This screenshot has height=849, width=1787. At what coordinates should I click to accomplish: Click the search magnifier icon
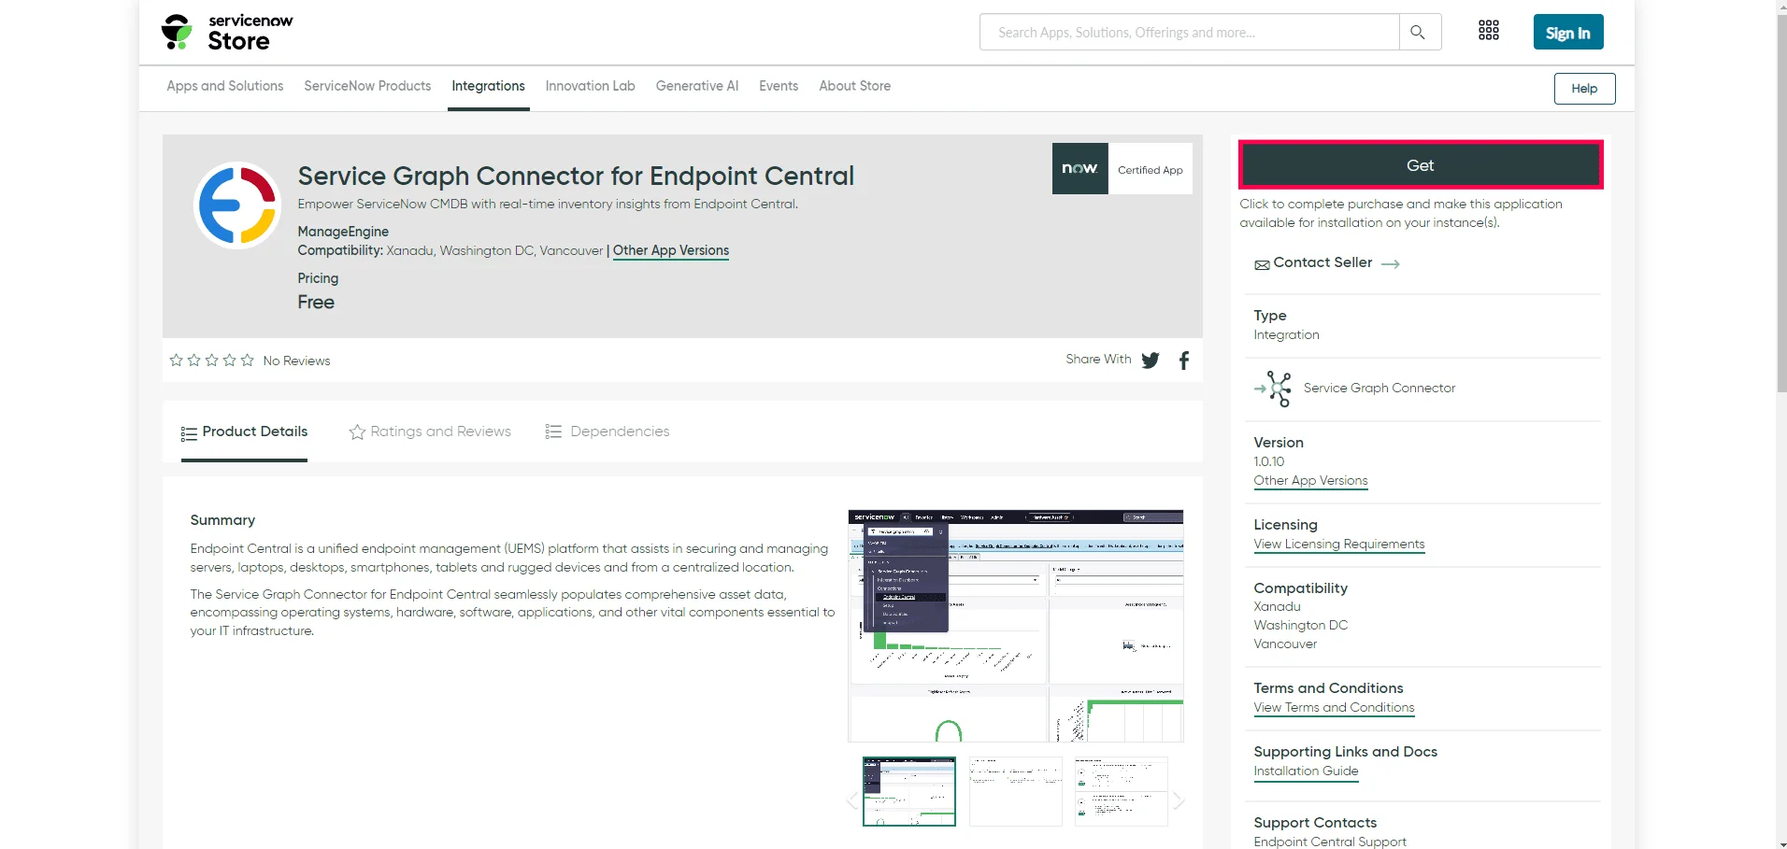tap(1418, 33)
